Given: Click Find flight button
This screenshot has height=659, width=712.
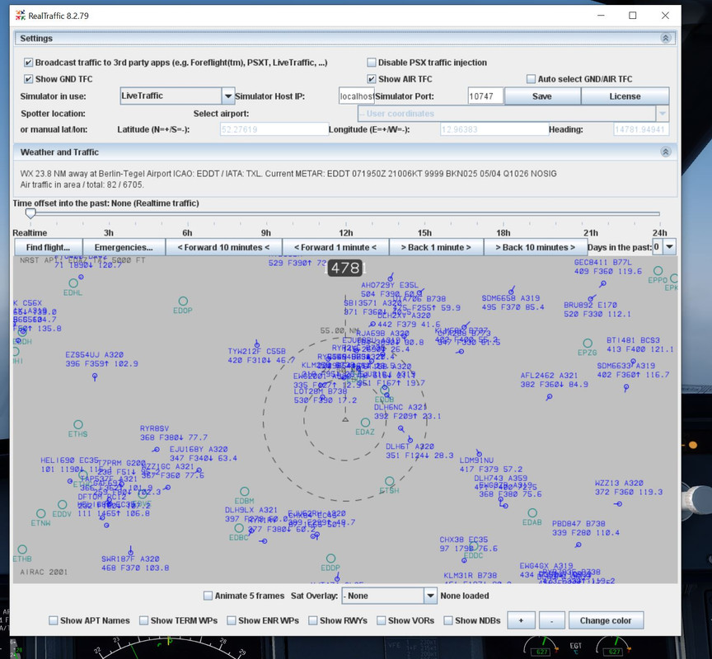Looking at the screenshot, I should [48, 247].
